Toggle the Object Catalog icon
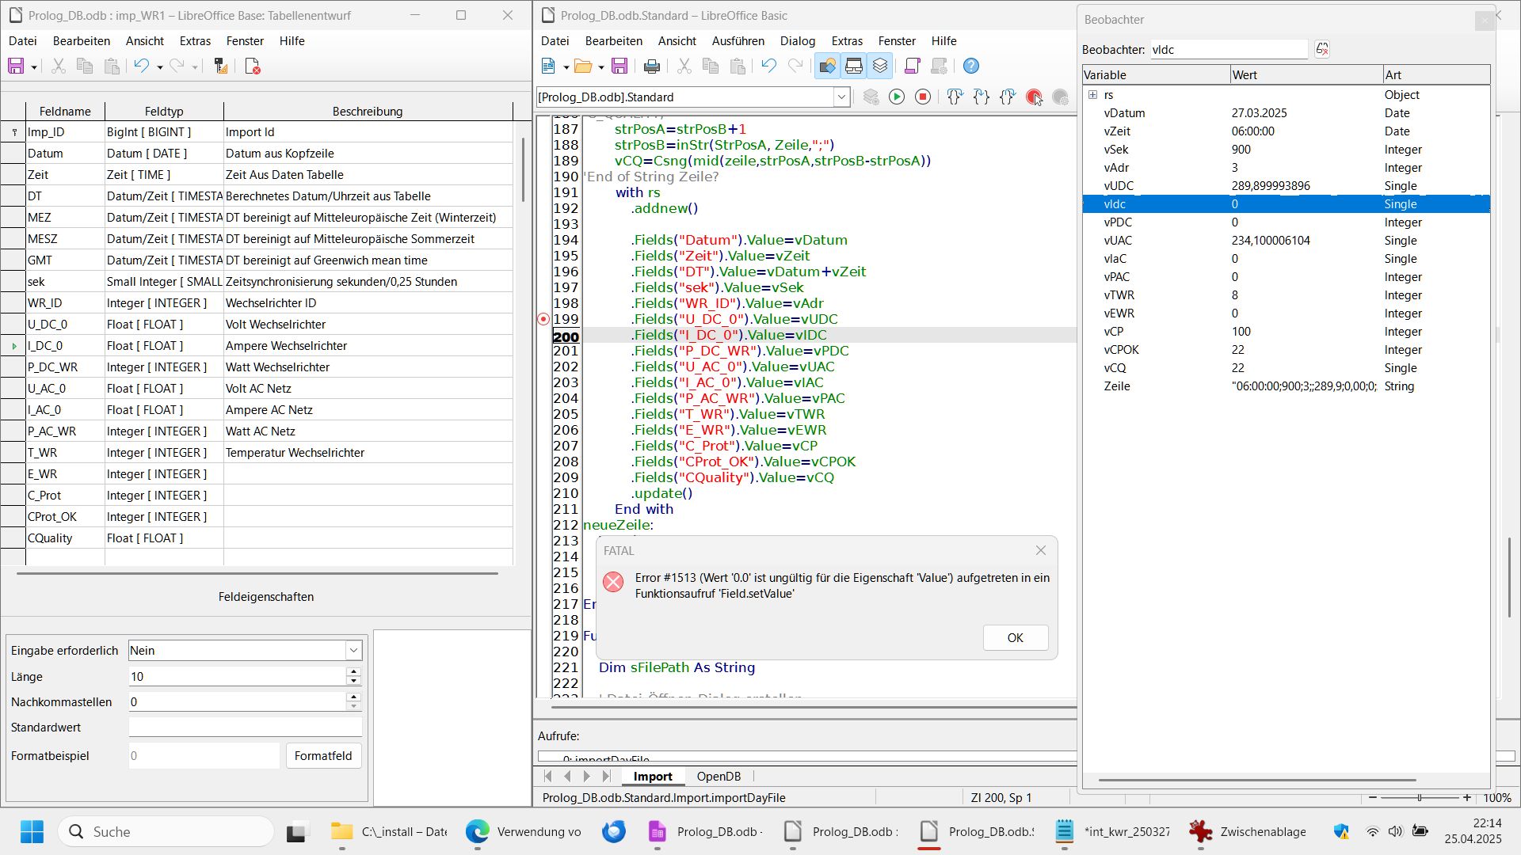This screenshot has height=855, width=1521. (x=827, y=66)
